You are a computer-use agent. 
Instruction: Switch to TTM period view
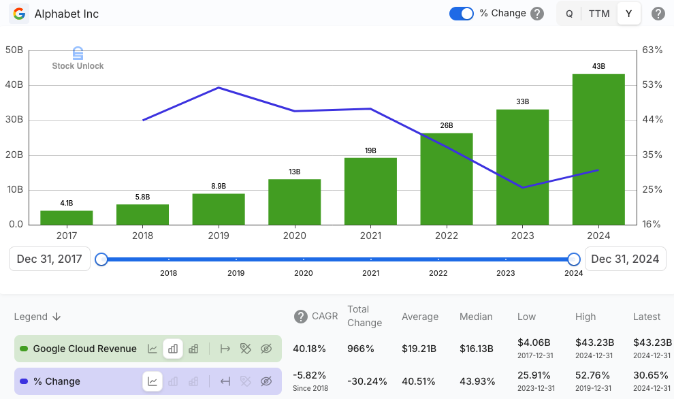[599, 14]
